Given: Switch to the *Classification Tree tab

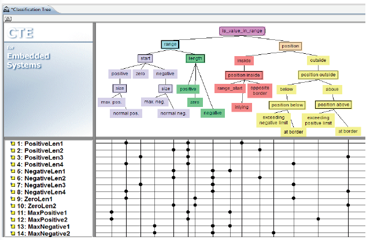Looking at the screenshot, I should click(x=31, y=9).
